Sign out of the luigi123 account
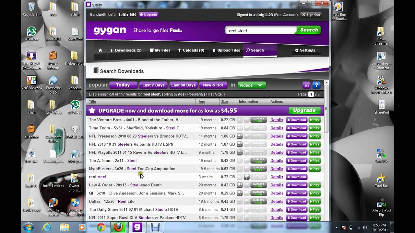Image resolution: width=415 pixels, height=233 pixels. pos(311,15)
